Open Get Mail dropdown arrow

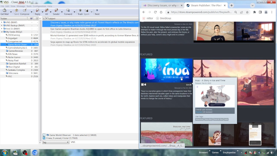coord(11,12)
